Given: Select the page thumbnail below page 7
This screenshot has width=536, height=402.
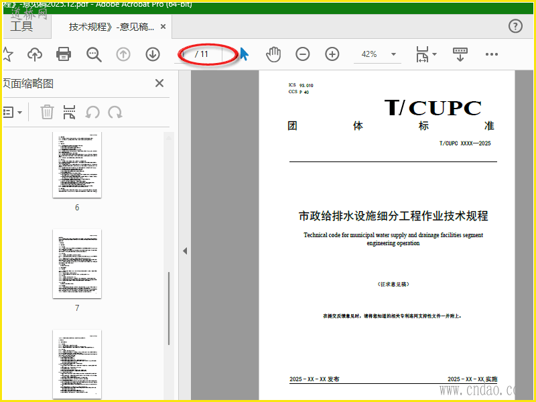Looking at the screenshot, I should coord(77,364).
